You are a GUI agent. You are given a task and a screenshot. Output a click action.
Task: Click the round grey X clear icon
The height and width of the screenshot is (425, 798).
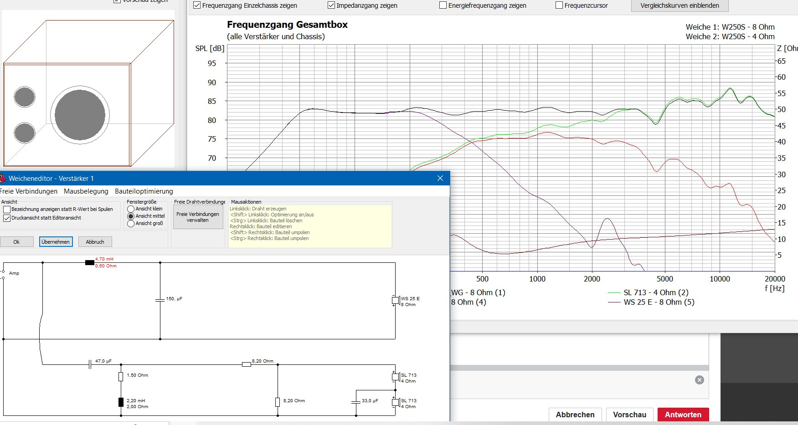[700, 380]
